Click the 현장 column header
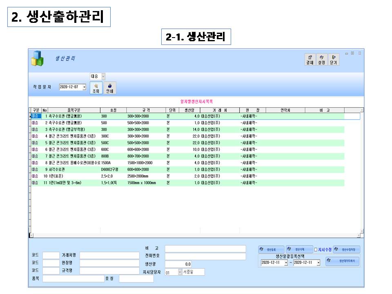Screen dimensions: 392x294 pyautogui.click(x=252, y=110)
